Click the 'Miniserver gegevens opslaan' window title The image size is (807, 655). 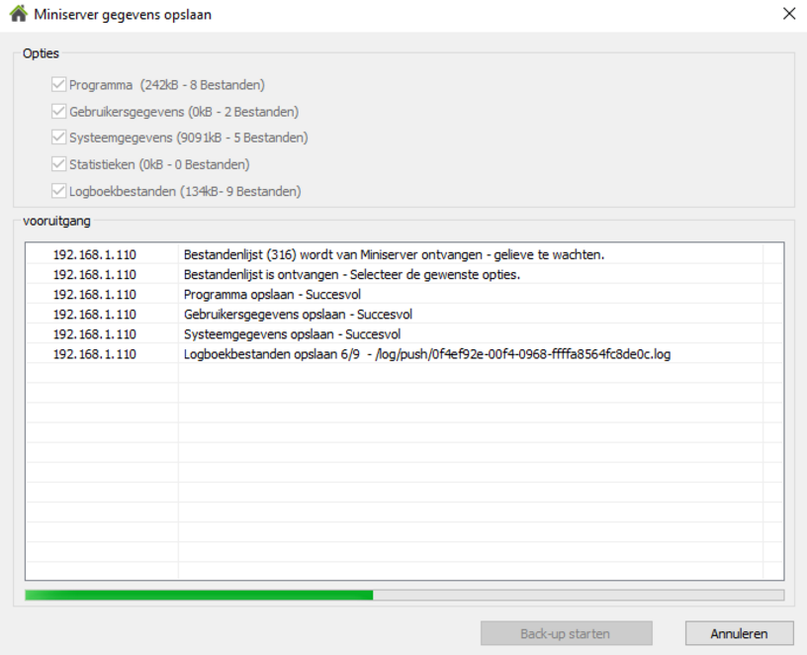(123, 15)
